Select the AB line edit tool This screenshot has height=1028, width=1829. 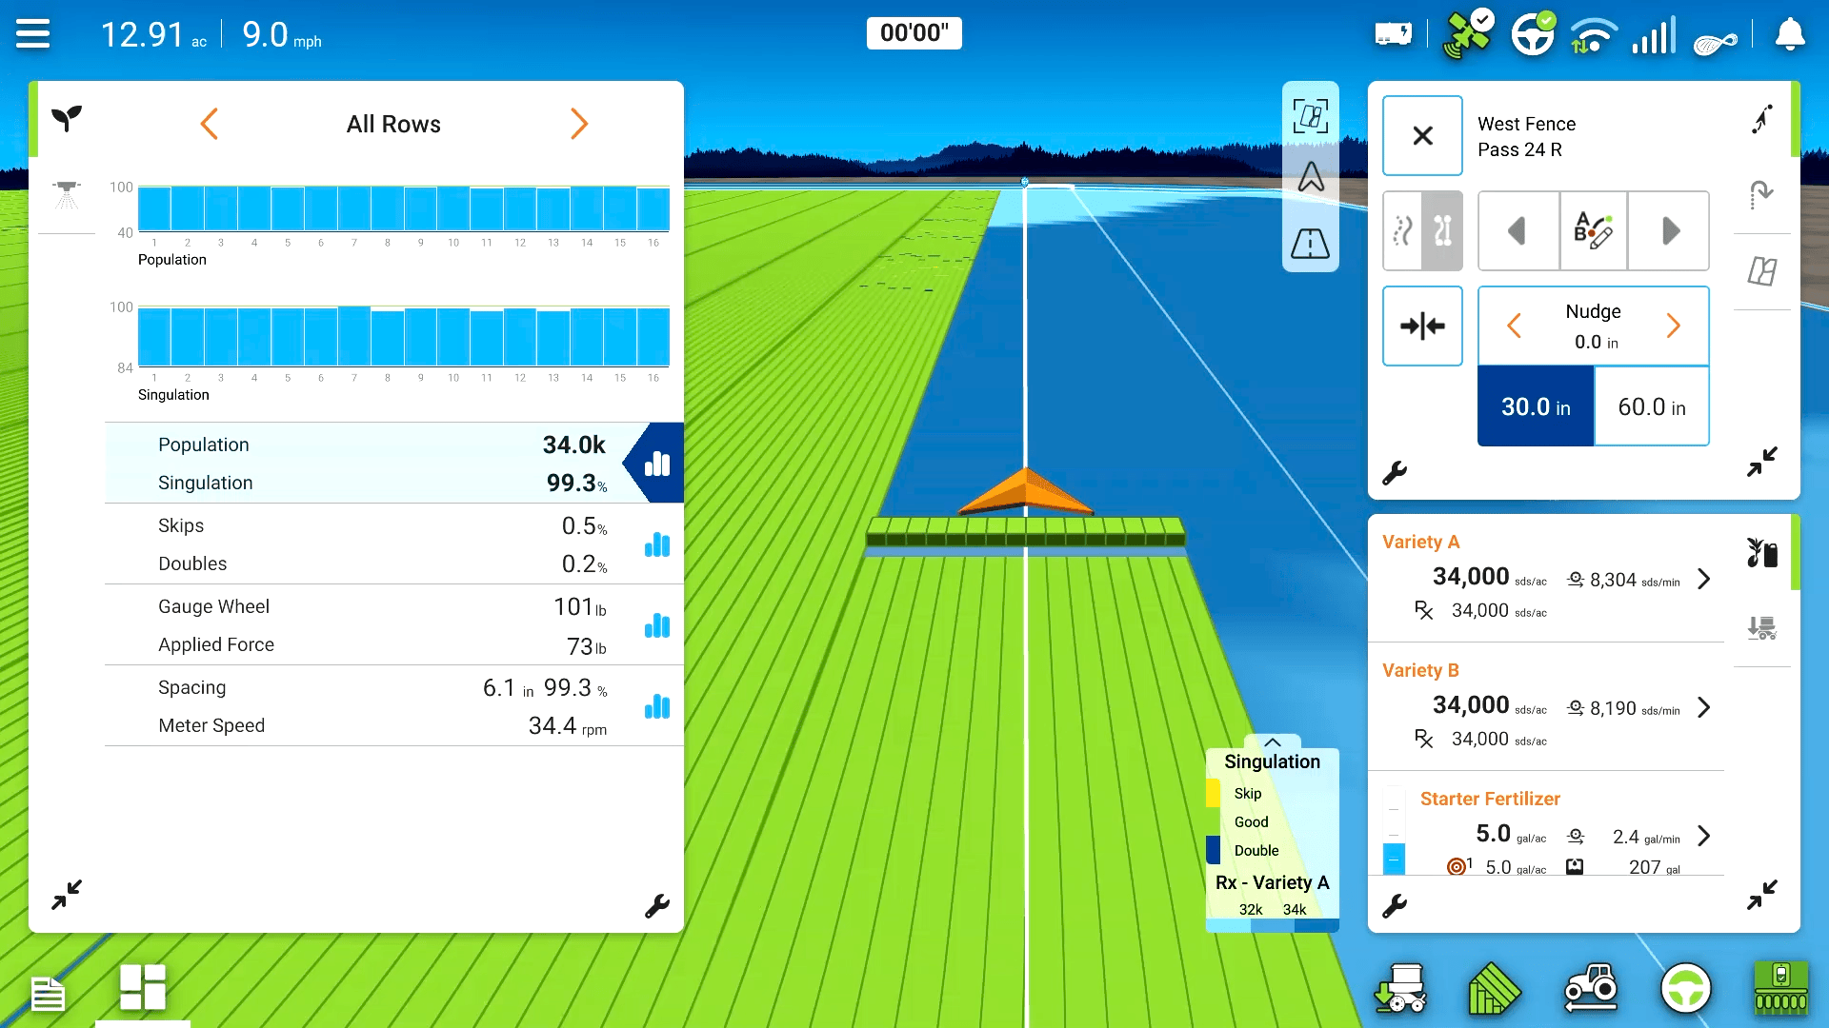pos(1593,231)
